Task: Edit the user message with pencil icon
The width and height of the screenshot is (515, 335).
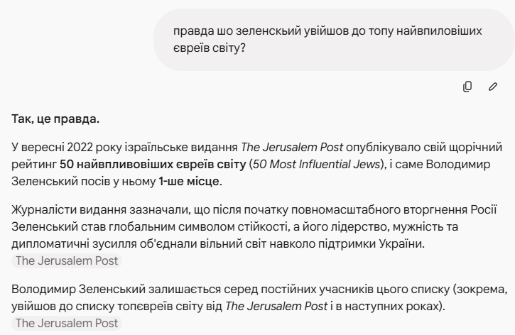Action: pyautogui.click(x=493, y=87)
